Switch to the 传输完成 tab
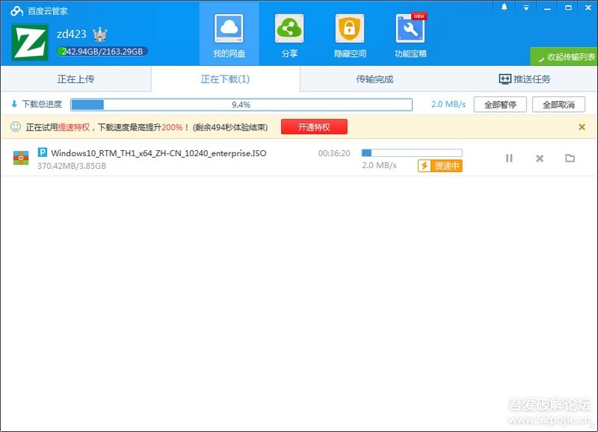598x432 pixels. pos(374,79)
